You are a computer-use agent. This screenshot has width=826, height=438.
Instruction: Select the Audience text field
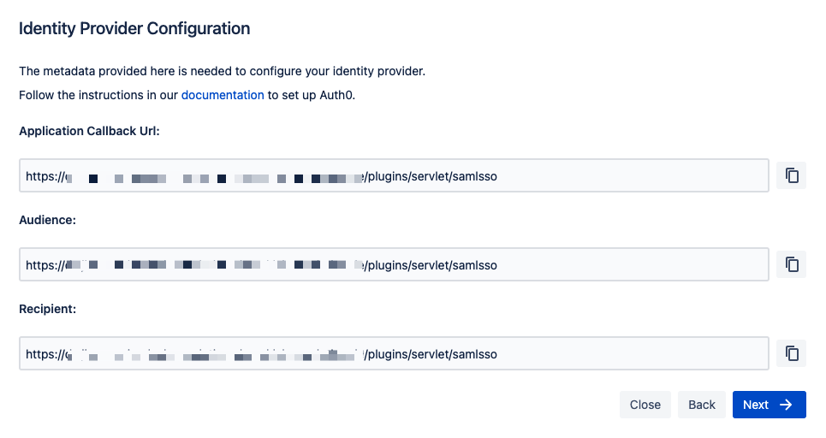pyautogui.click(x=394, y=264)
